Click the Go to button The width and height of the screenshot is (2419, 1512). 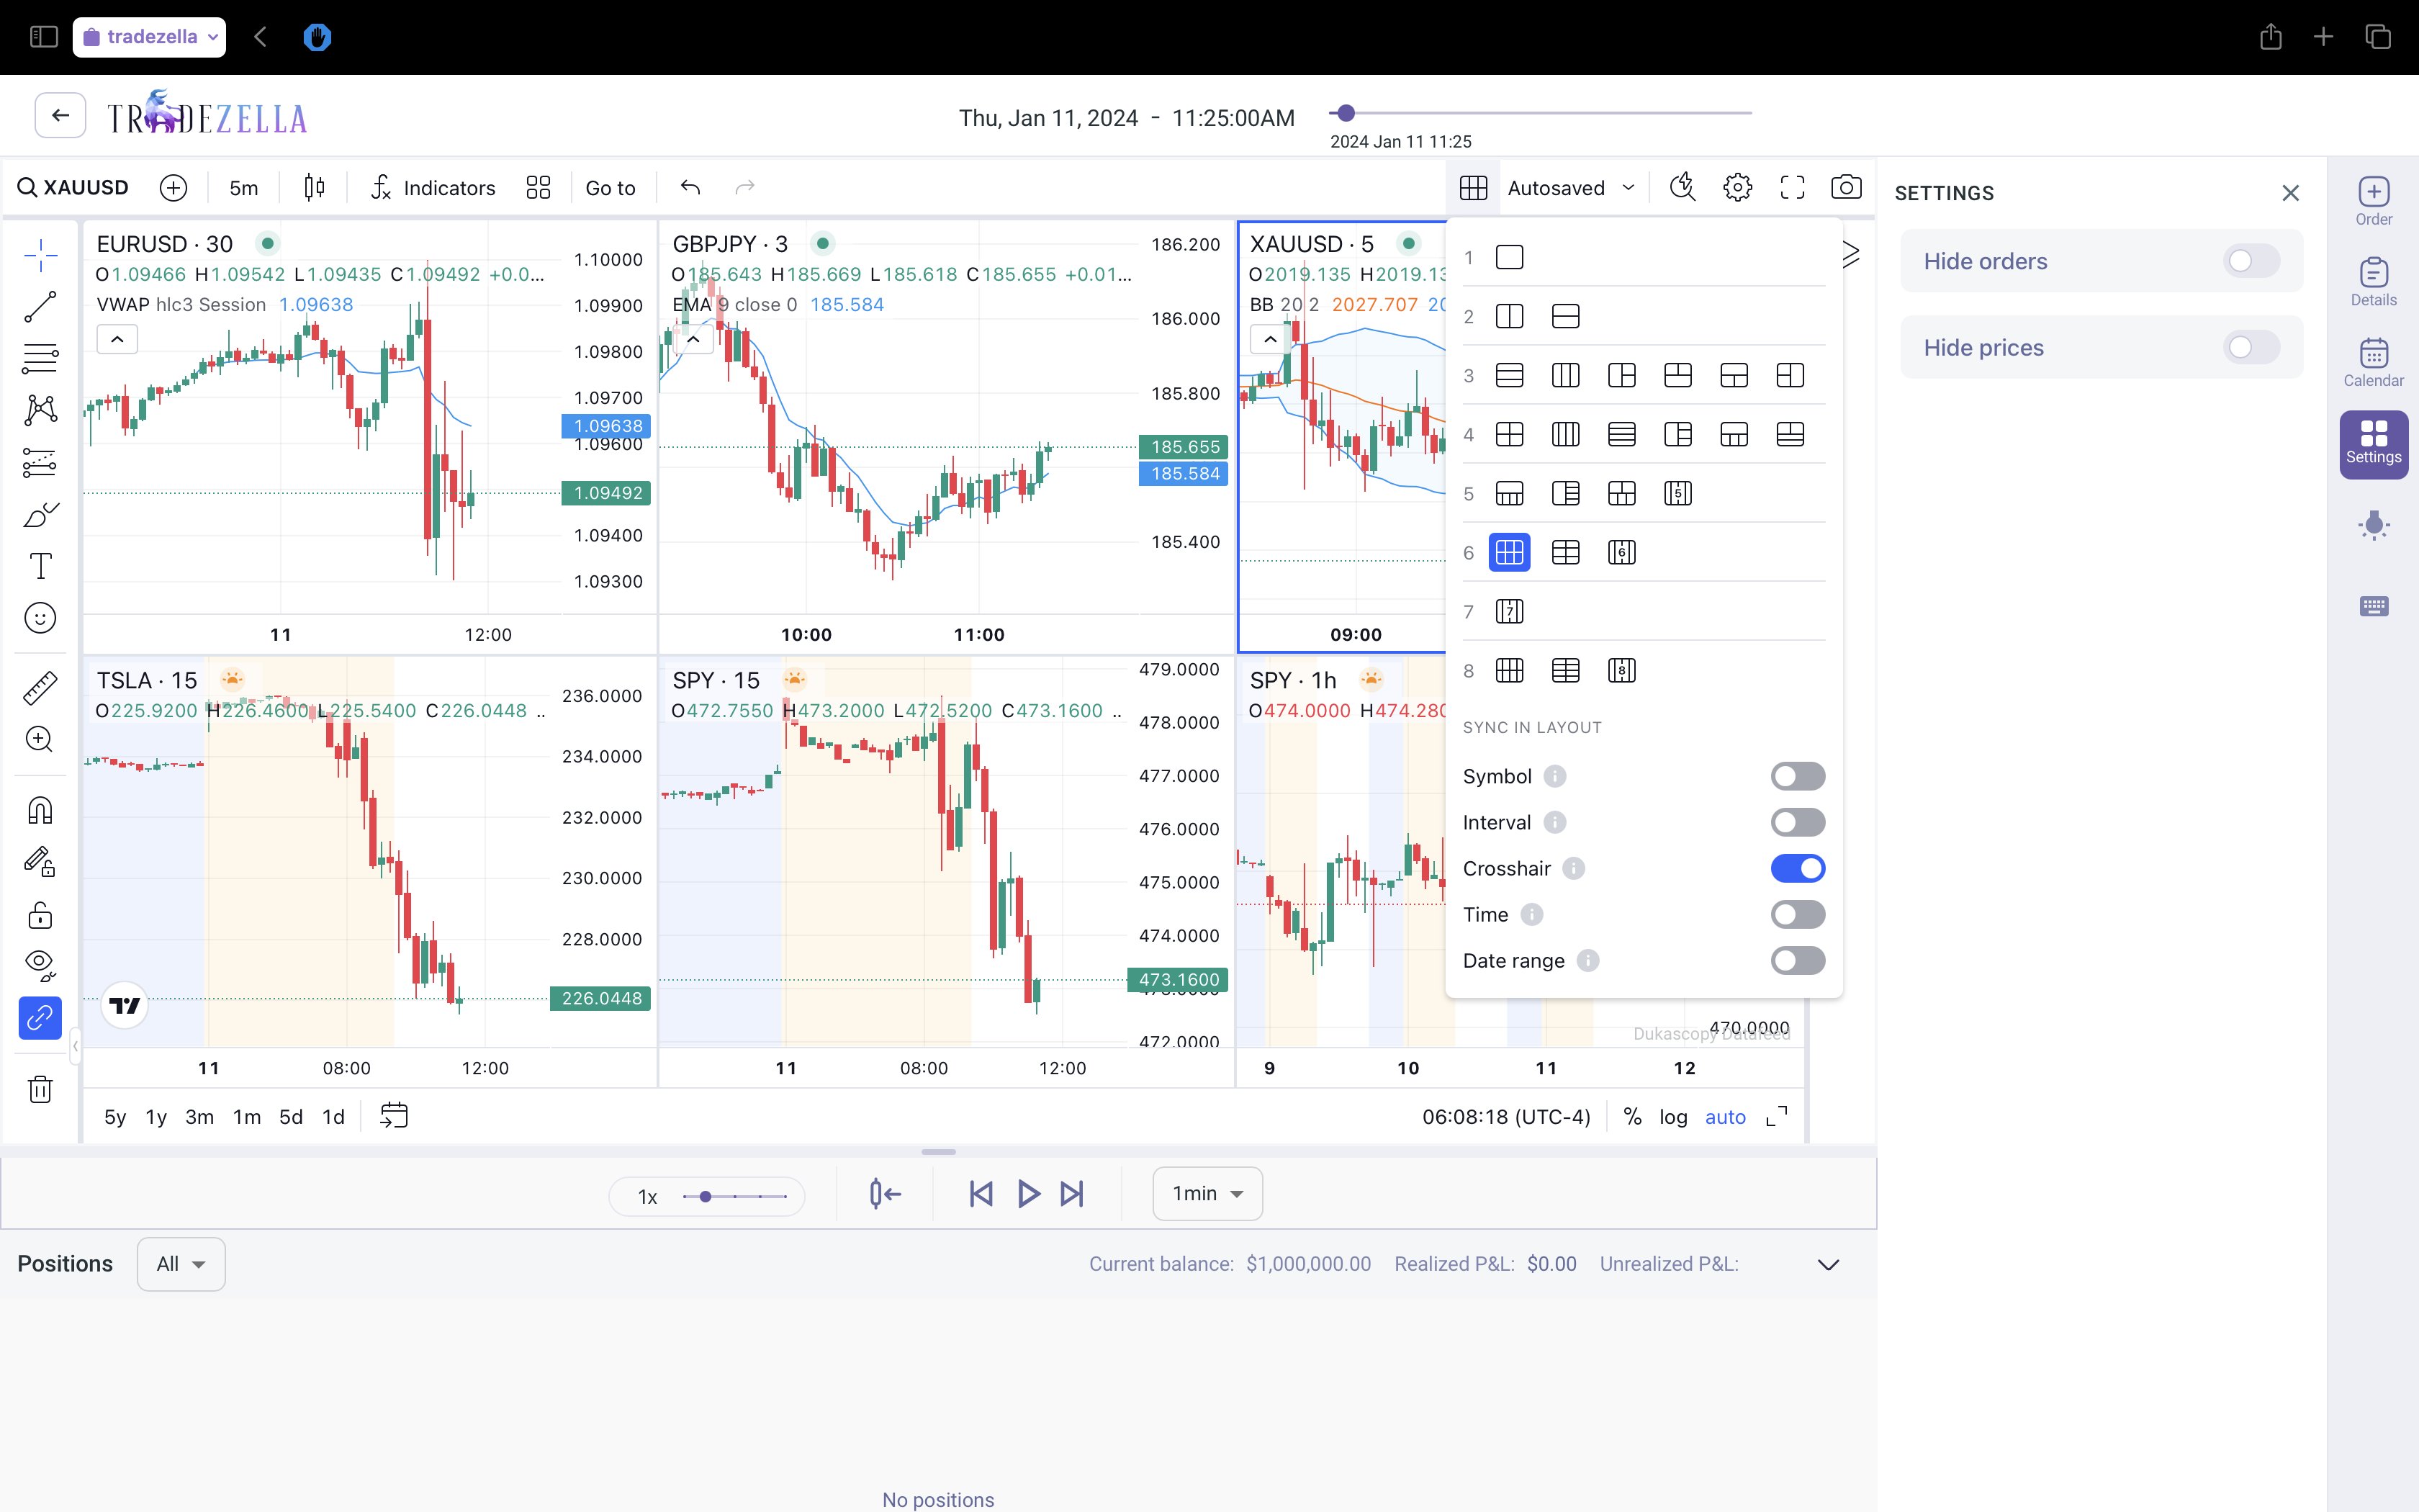pos(610,188)
